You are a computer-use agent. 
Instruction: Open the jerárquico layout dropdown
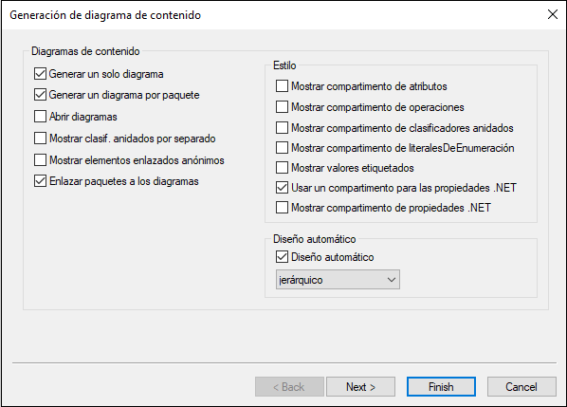point(338,279)
